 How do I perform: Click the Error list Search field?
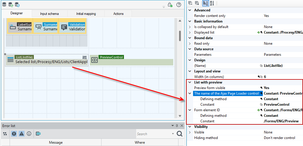pos(154,134)
